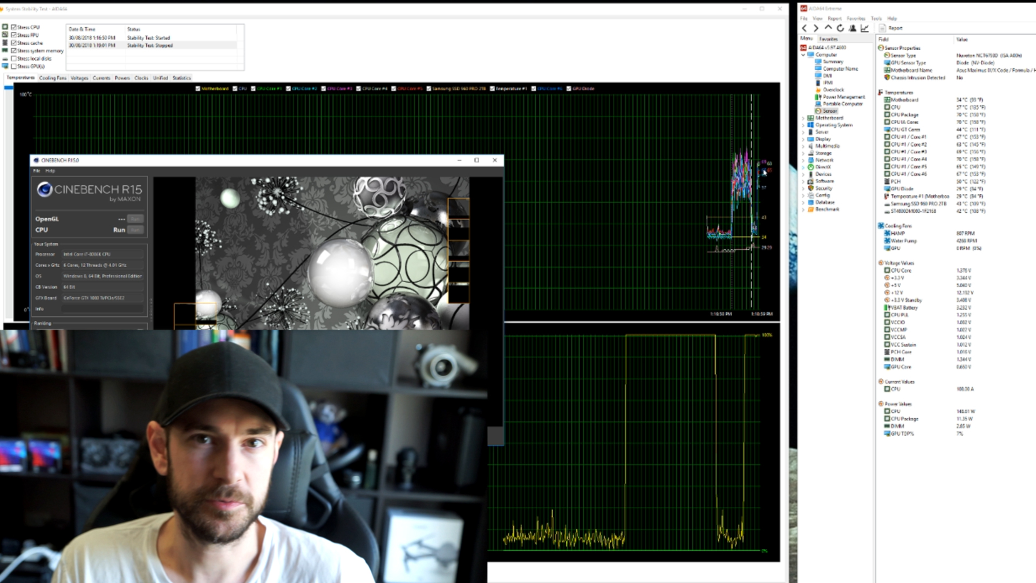
Task: Expand the Multimedia tree node
Action: (x=803, y=146)
